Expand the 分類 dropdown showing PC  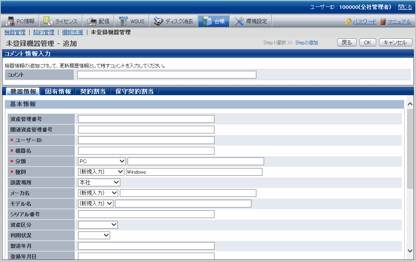coord(102,161)
